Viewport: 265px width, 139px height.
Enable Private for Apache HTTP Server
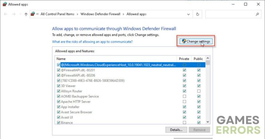(185, 101)
